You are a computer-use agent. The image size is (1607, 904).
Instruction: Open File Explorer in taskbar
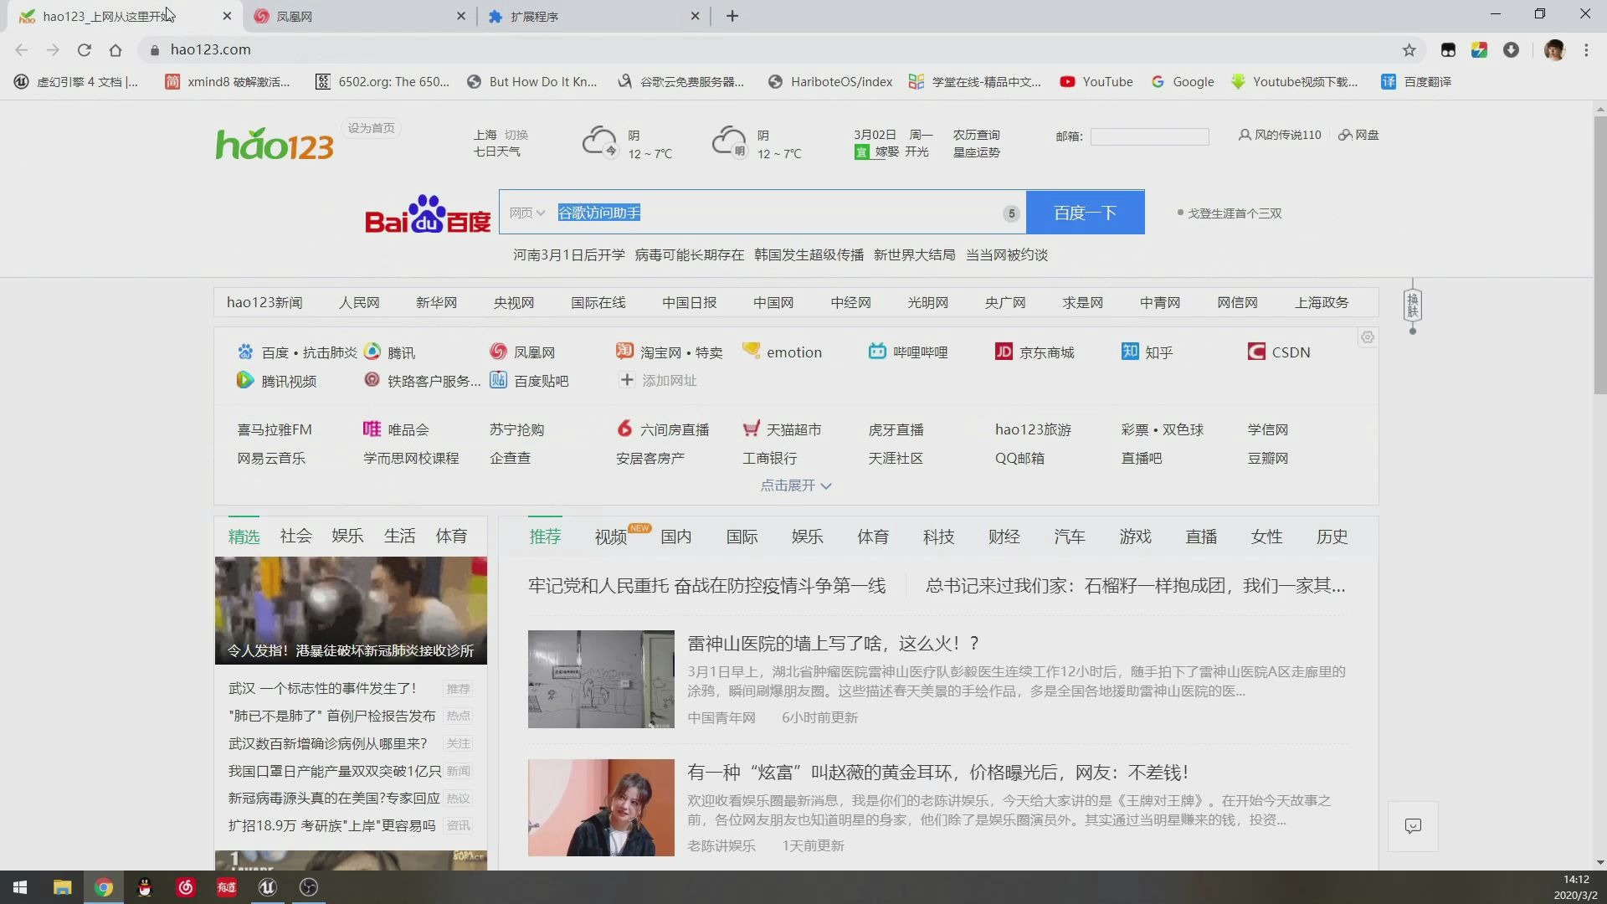click(x=62, y=887)
